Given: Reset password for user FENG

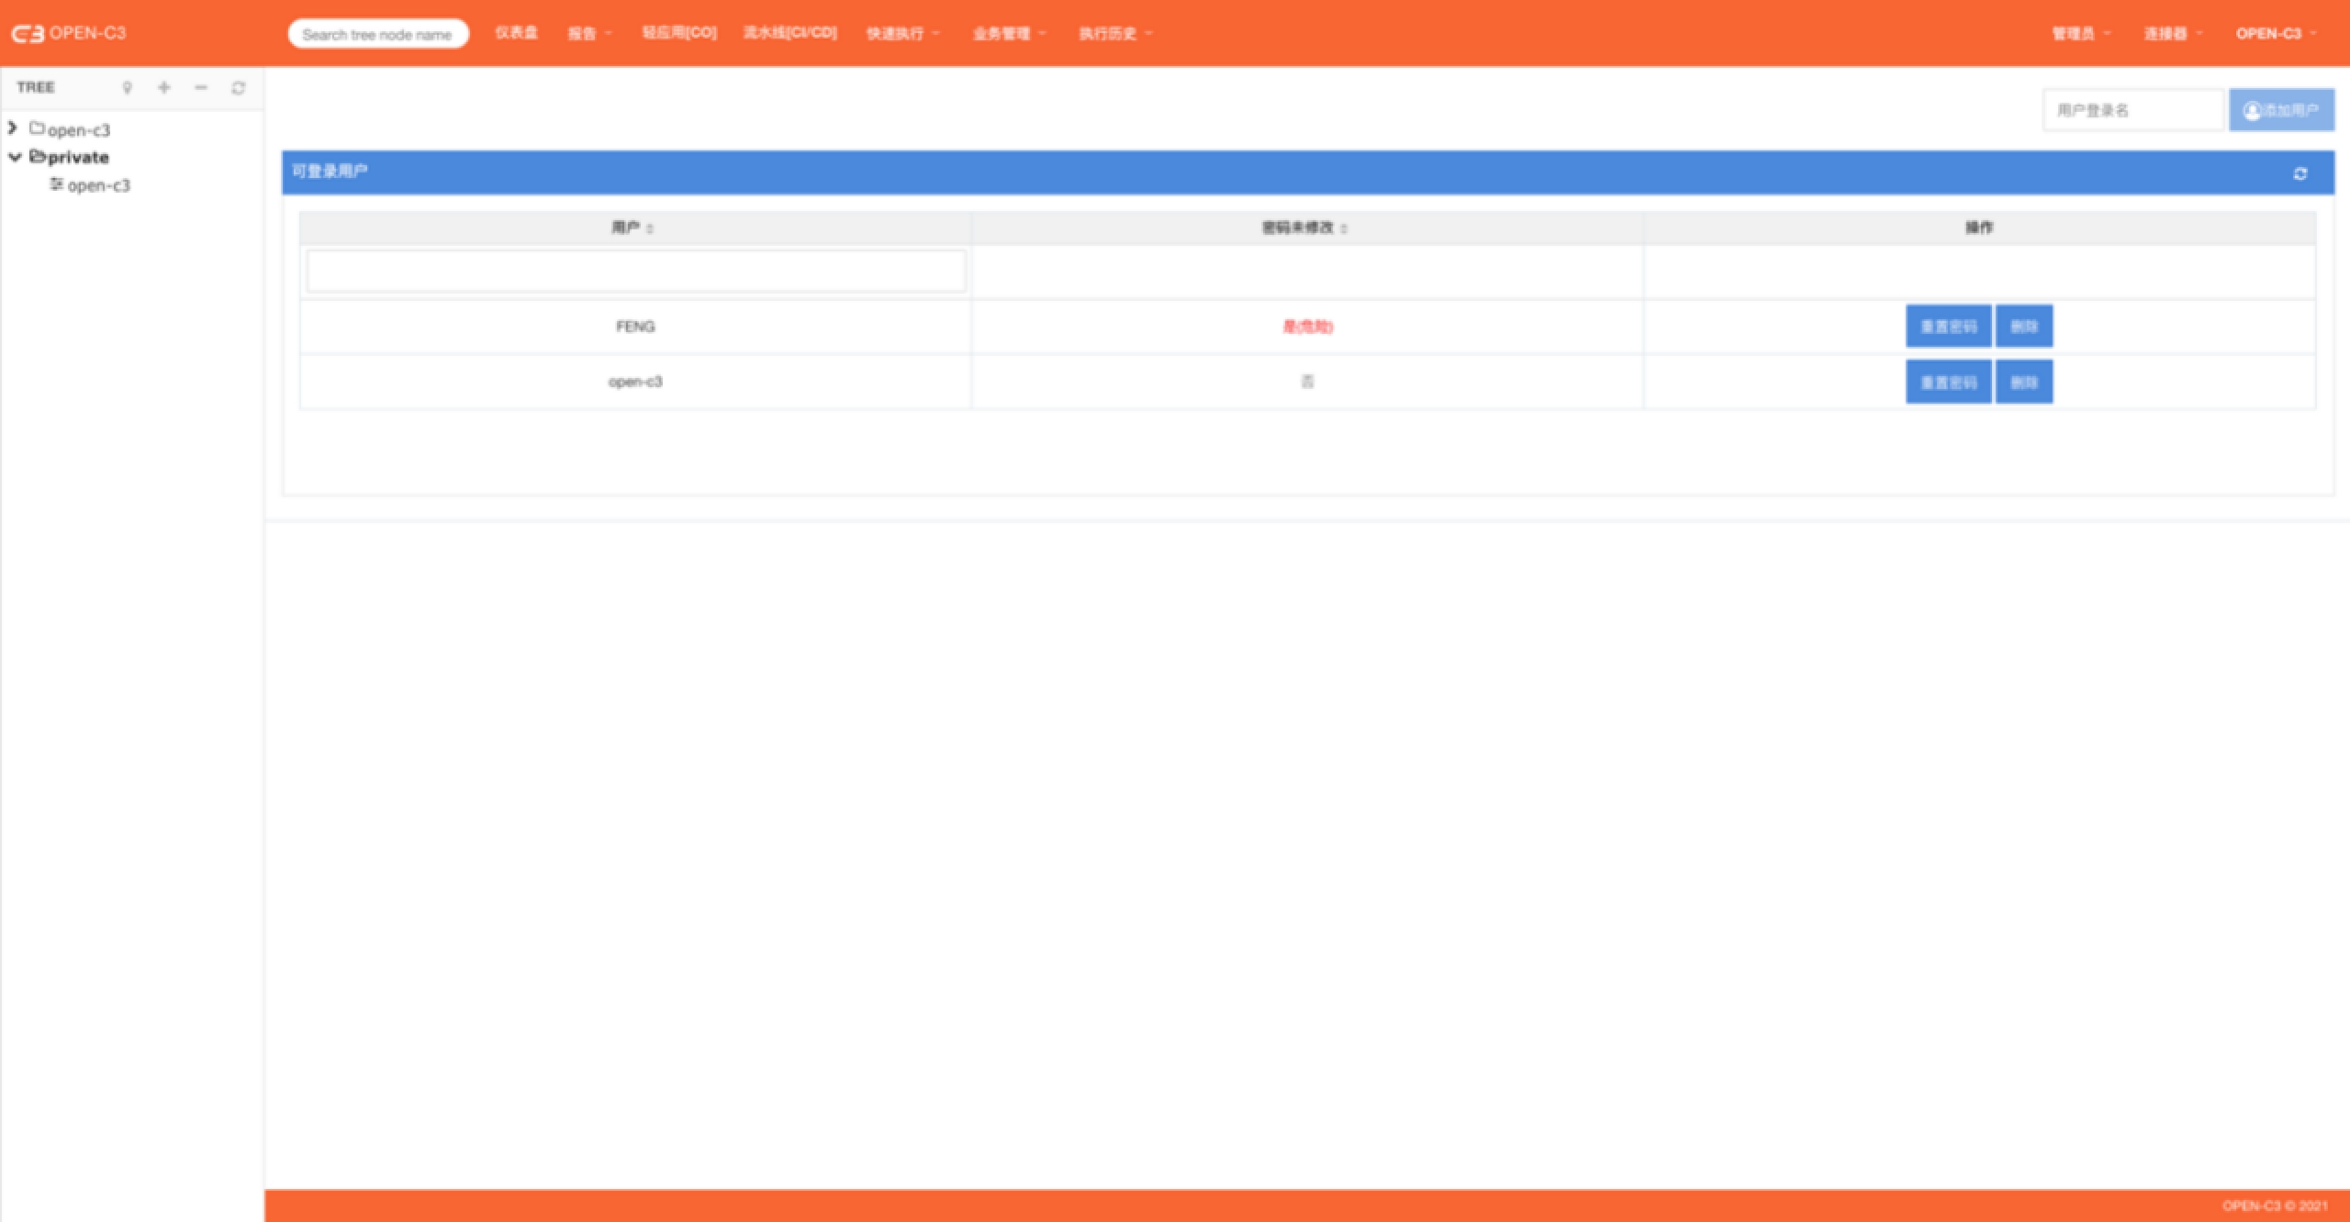Looking at the screenshot, I should pyautogui.click(x=1948, y=327).
